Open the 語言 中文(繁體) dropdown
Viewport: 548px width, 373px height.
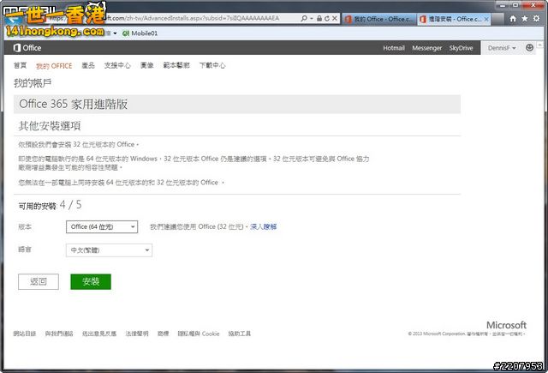coord(109,250)
